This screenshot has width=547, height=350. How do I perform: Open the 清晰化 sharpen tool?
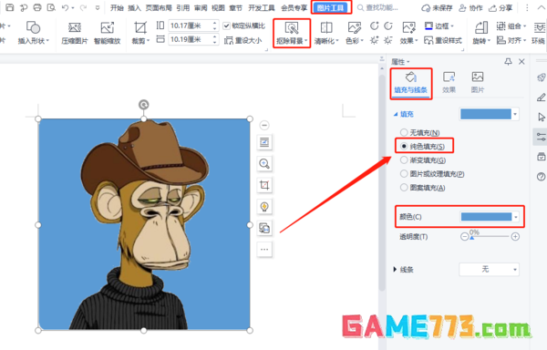pos(326,33)
